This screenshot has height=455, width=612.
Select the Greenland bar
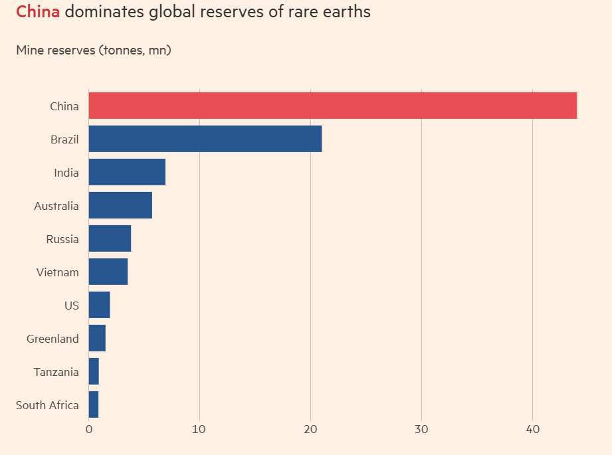click(97, 338)
